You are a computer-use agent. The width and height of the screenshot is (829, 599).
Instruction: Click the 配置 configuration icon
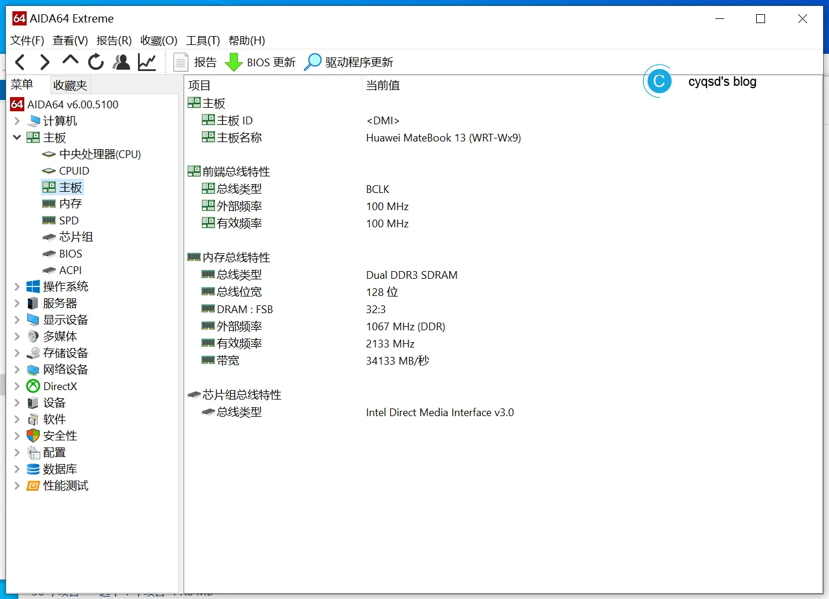click(33, 452)
